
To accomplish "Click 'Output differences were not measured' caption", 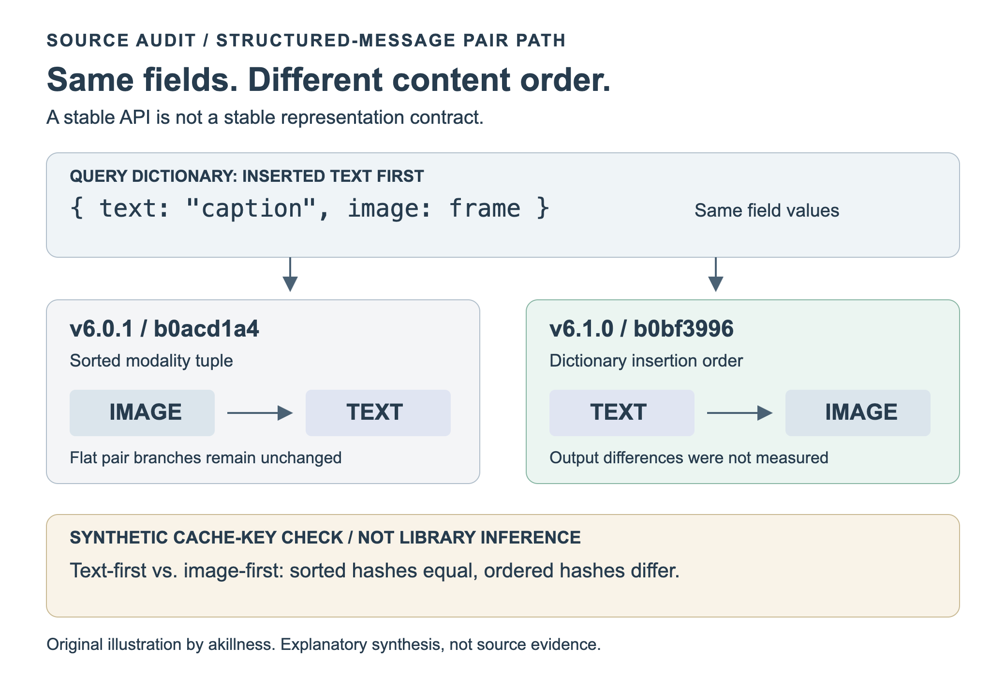I will [x=689, y=458].
